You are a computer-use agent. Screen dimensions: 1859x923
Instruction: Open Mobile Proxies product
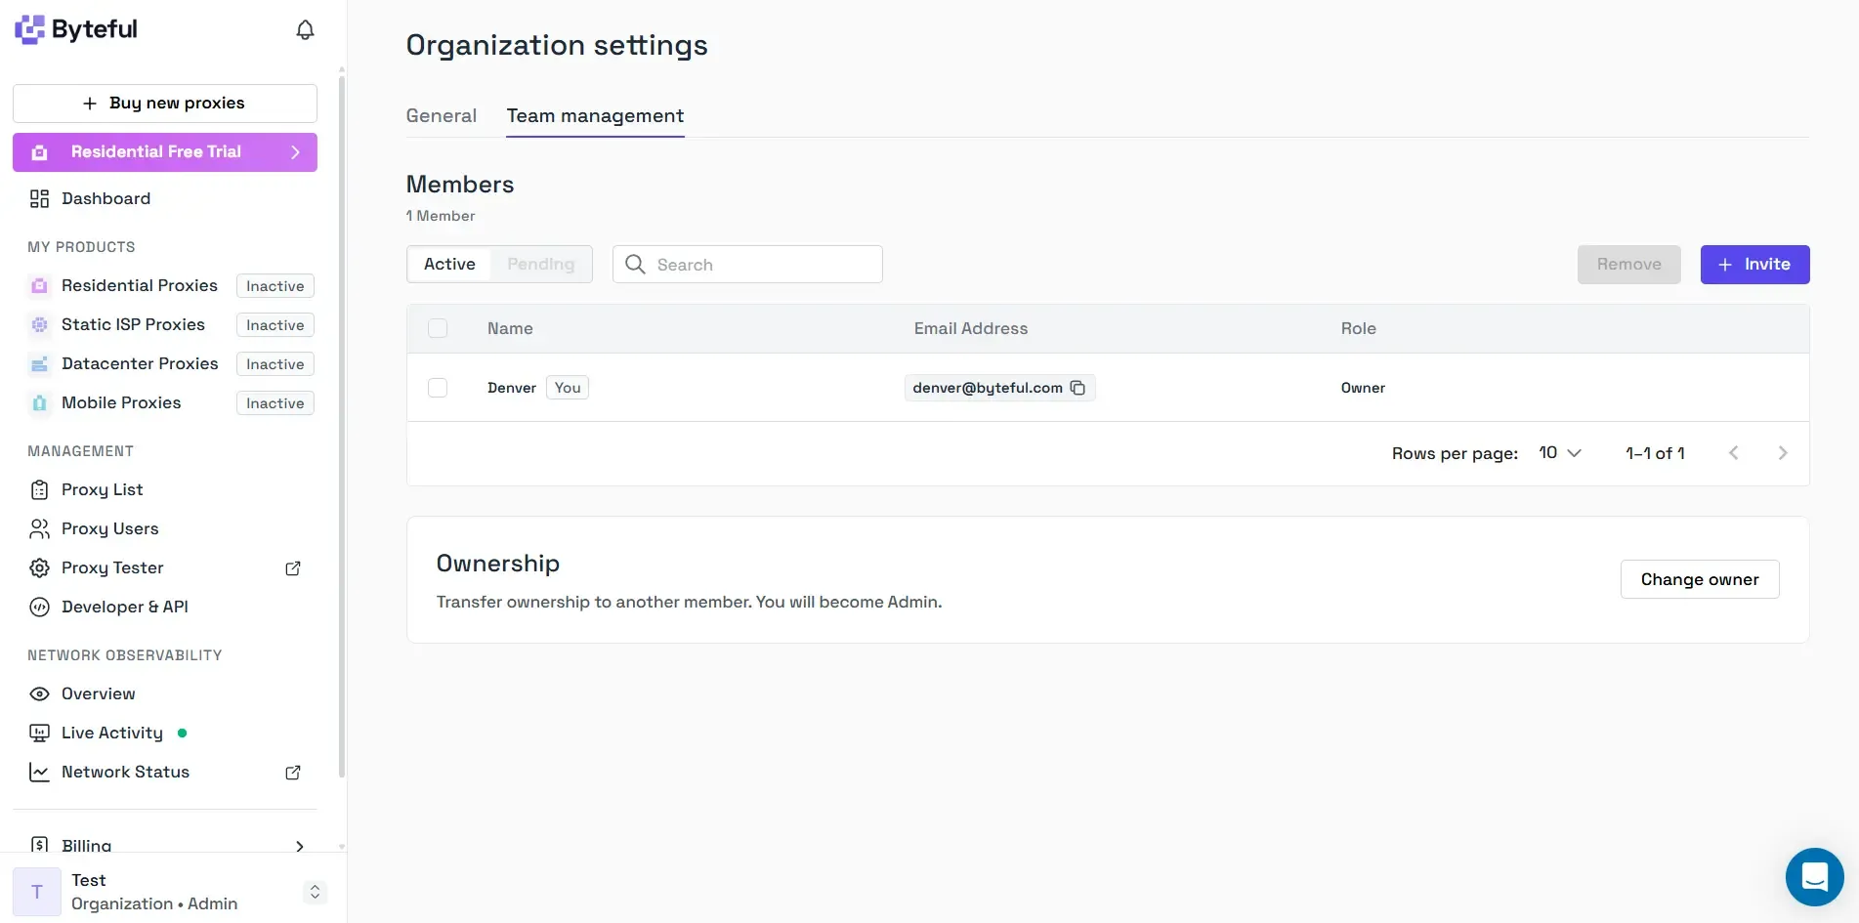(x=121, y=402)
